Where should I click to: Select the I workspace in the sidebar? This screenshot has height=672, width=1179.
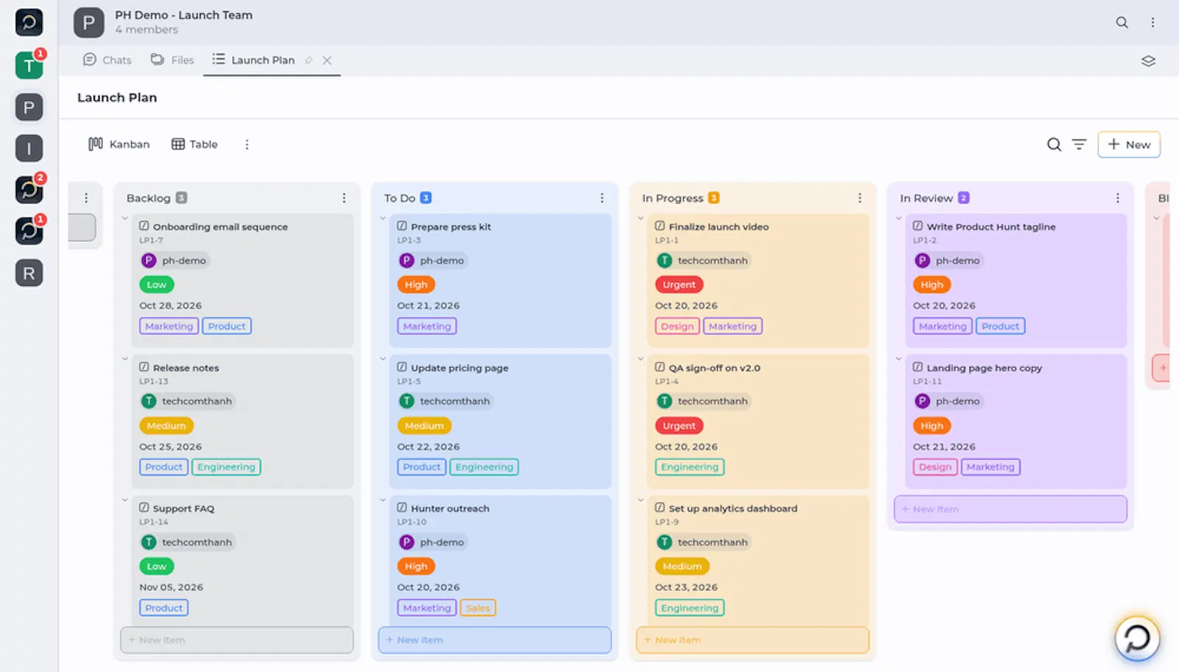(x=29, y=149)
